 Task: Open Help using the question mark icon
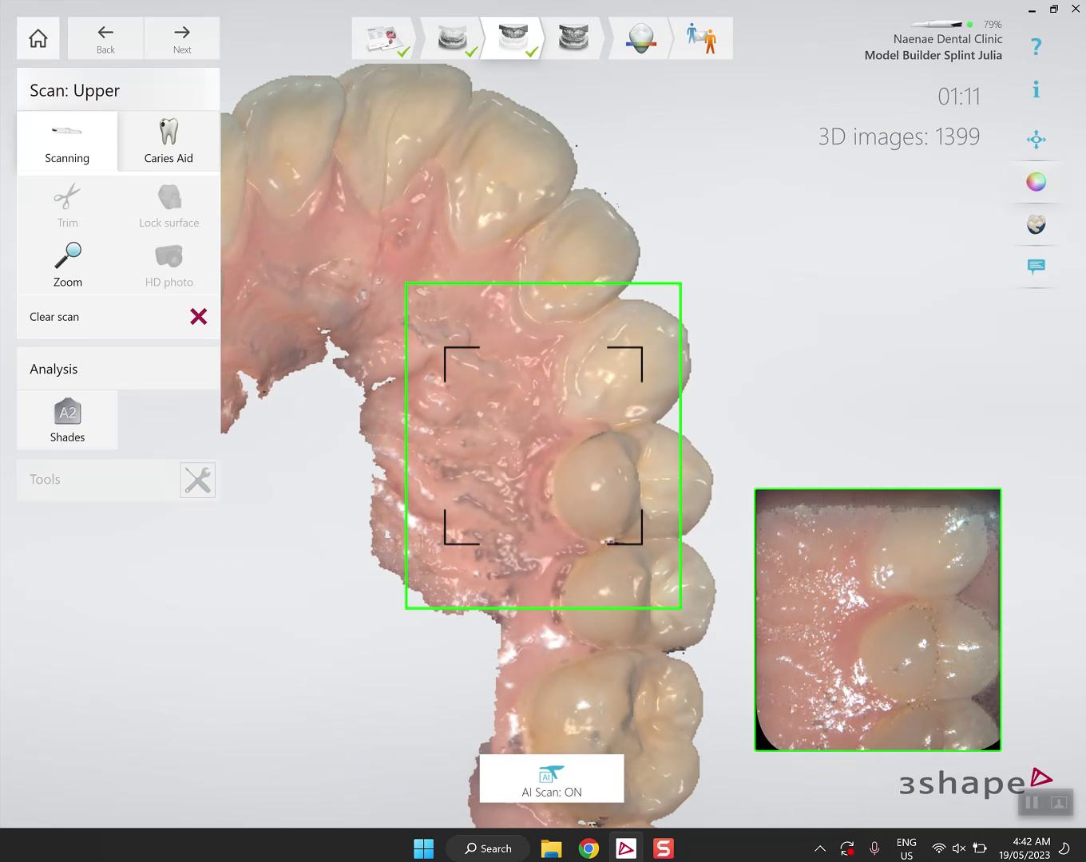click(x=1036, y=46)
